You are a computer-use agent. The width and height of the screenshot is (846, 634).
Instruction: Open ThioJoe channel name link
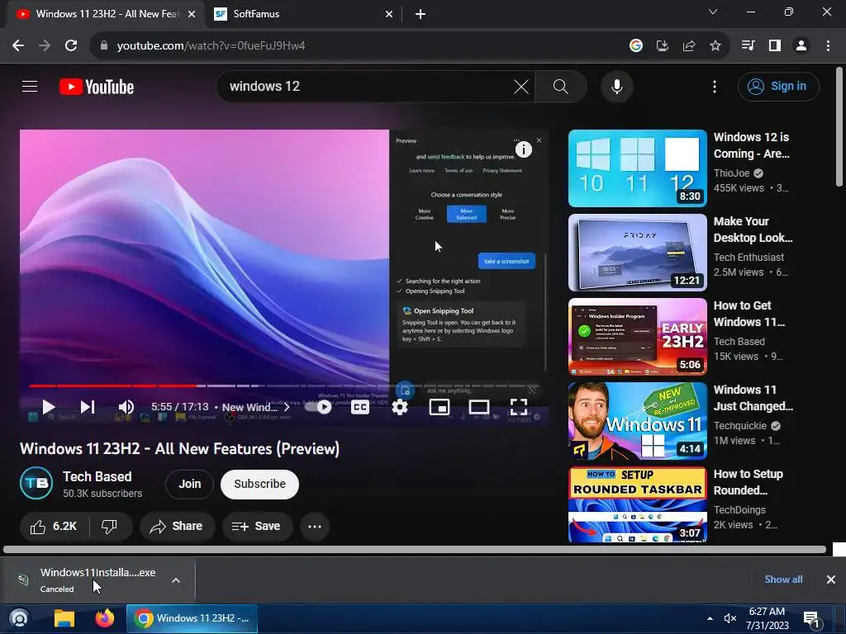tap(732, 173)
